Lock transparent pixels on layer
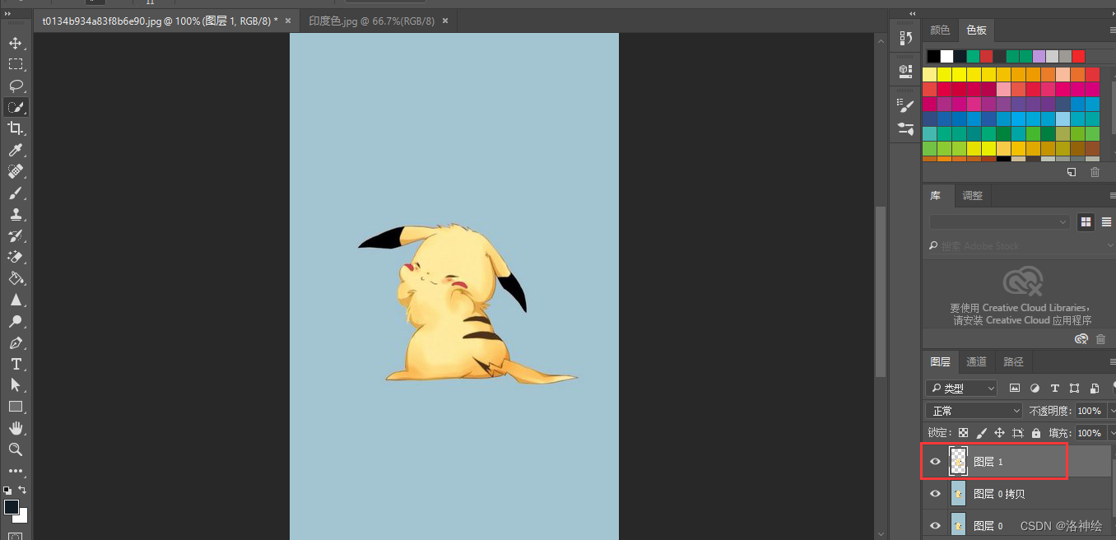This screenshot has width=1116, height=540. 963,433
